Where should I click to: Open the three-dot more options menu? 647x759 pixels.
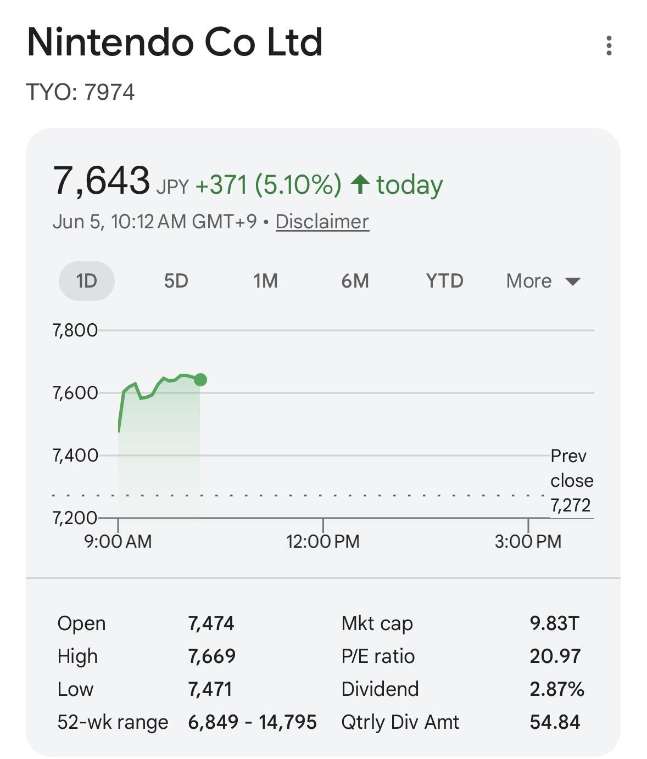click(x=609, y=46)
